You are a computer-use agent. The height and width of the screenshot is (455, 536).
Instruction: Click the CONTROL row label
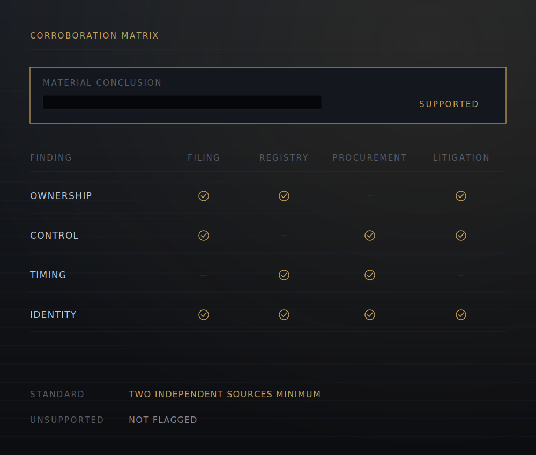point(54,236)
